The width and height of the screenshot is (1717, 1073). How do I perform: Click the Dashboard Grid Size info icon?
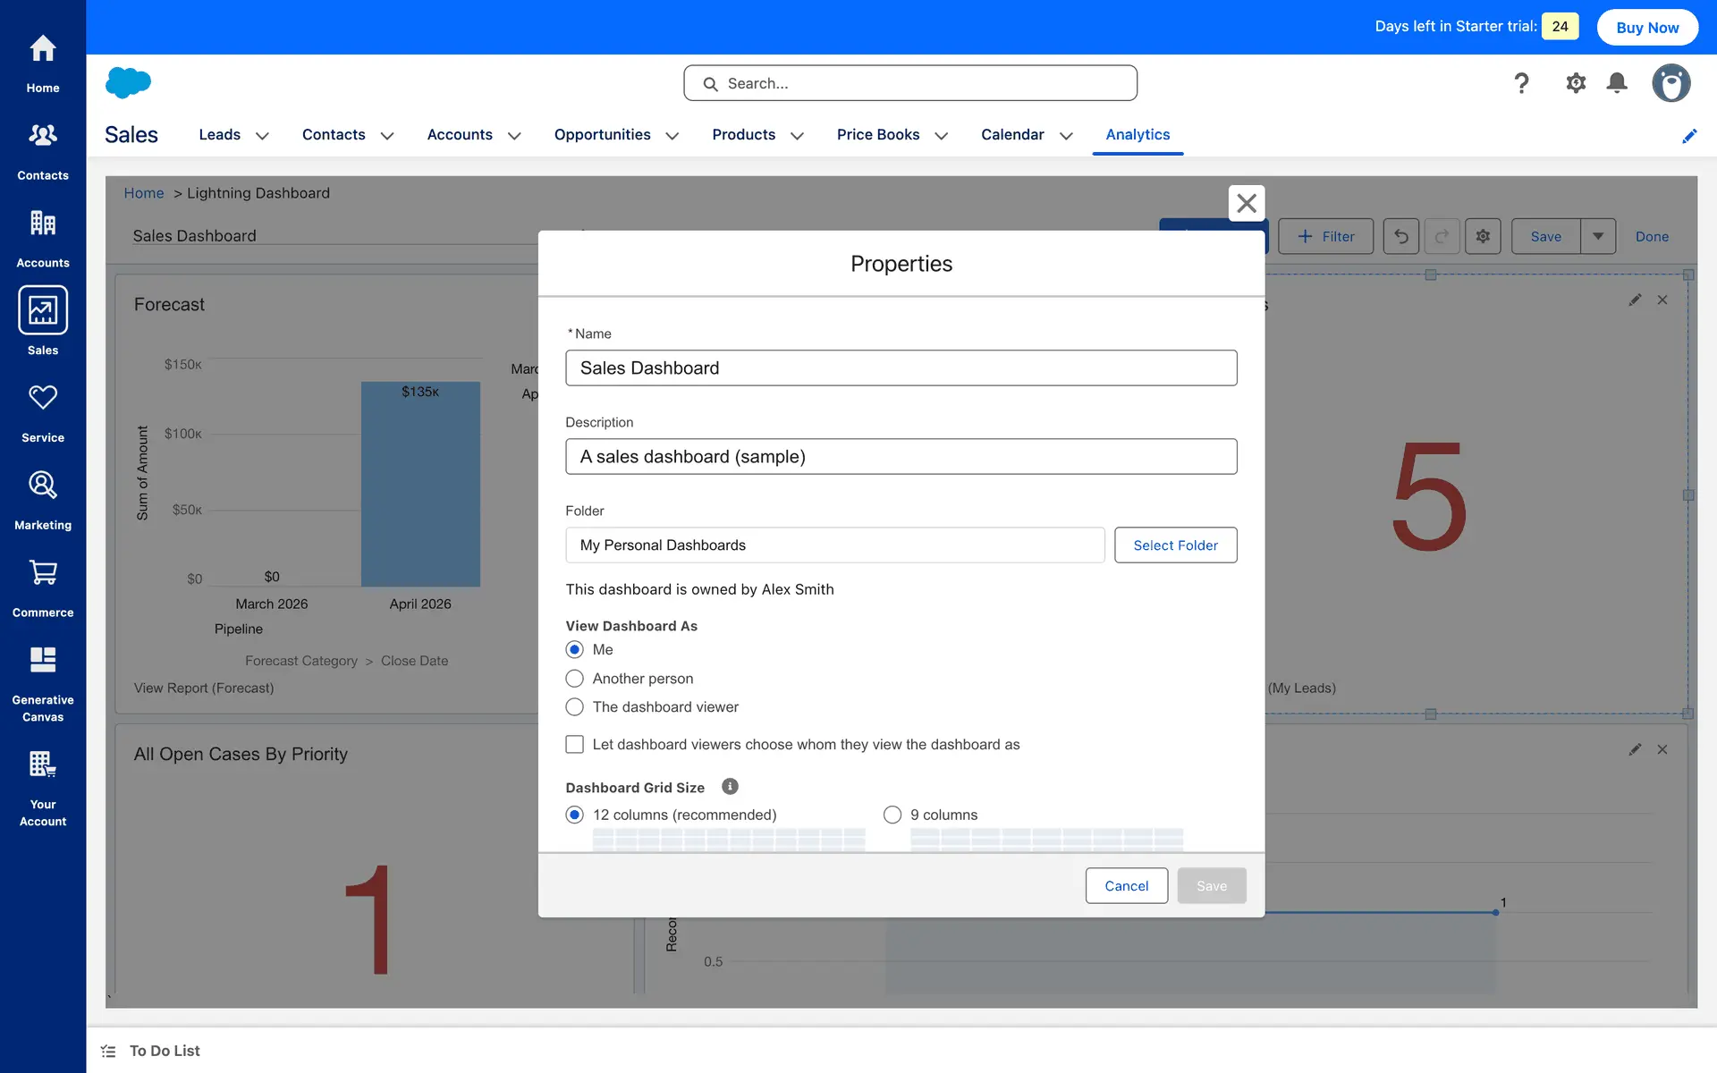730,787
